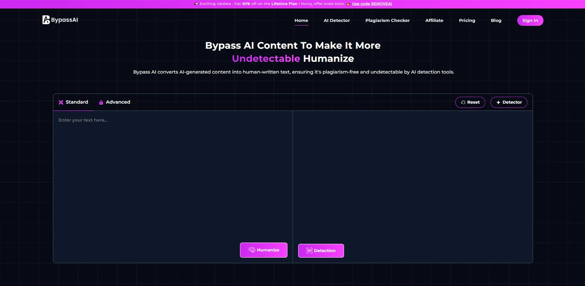Open the Home menu item

coord(301,21)
